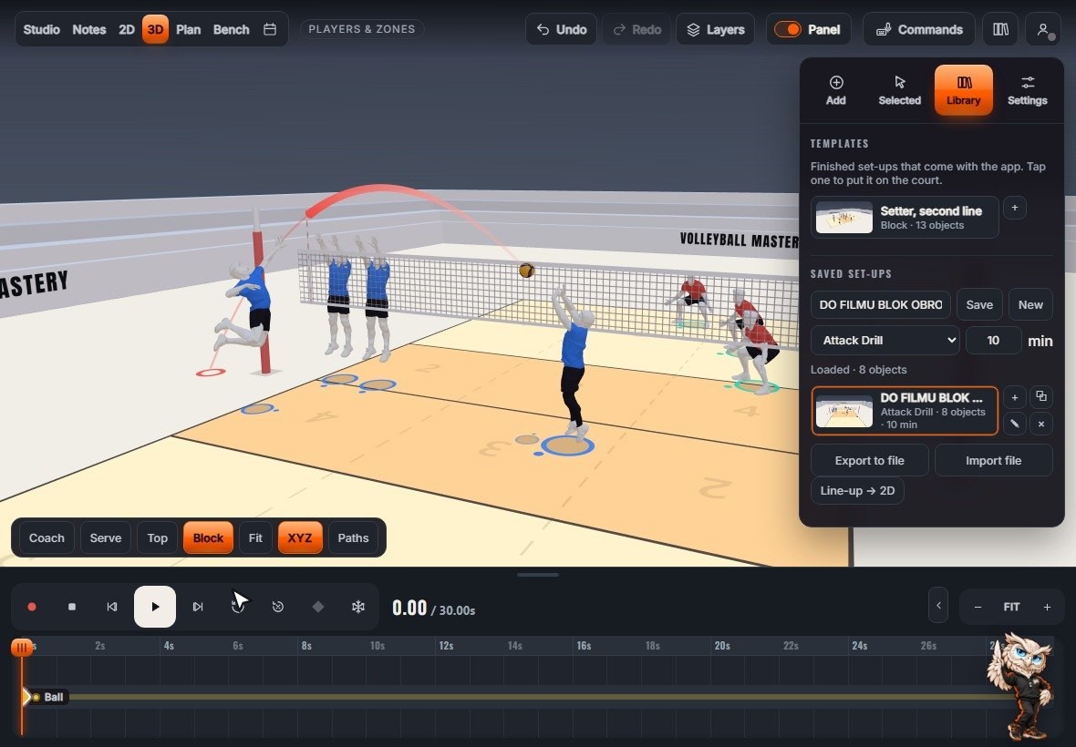Toggle the Panel switch
This screenshot has height=747, width=1076.
(787, 29)
